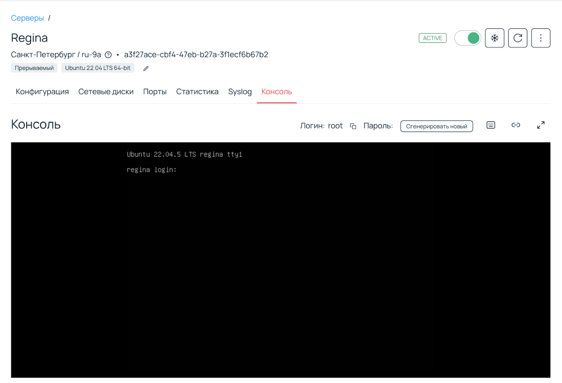This screenshot has width=562, height=383.
Task: Click the console link icon
Action: [x=516, y=125]
